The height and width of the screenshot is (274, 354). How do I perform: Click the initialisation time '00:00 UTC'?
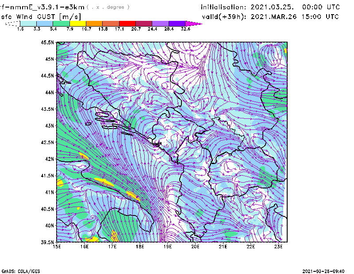321,7
